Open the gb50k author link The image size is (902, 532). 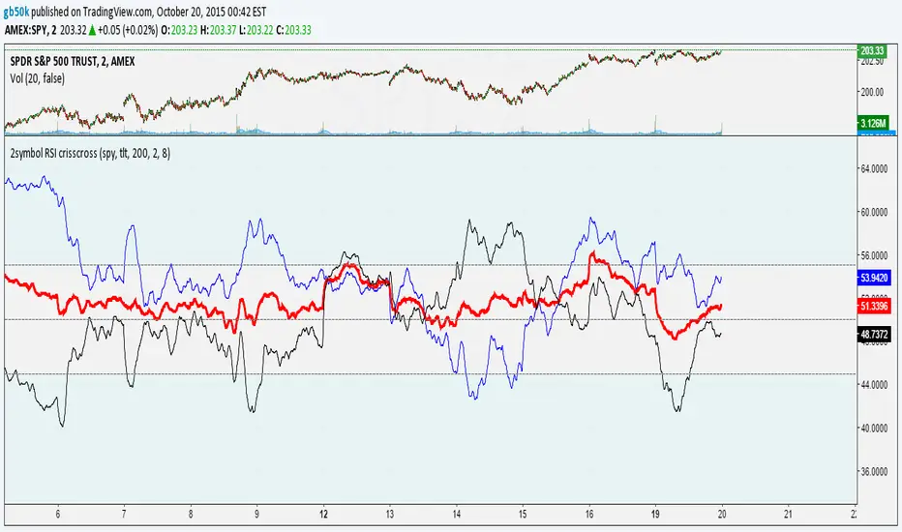(x=15, y=12)
